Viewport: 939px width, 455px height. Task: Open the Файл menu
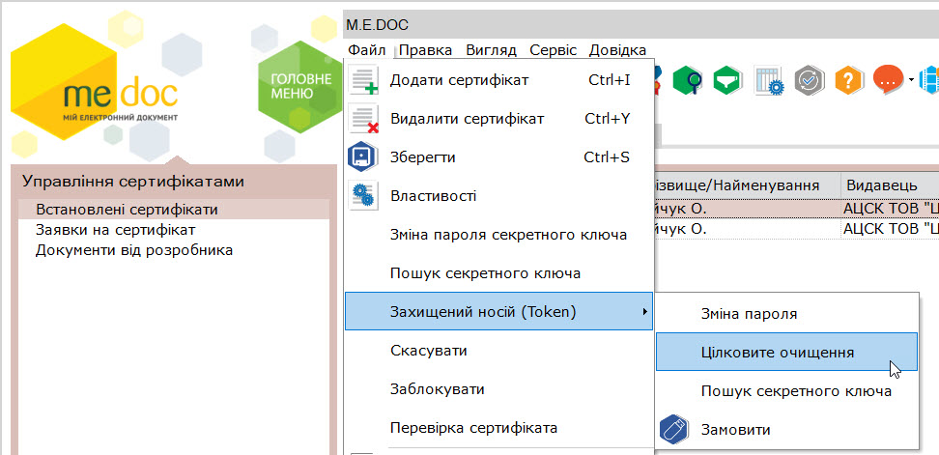[x=366, y=50]
